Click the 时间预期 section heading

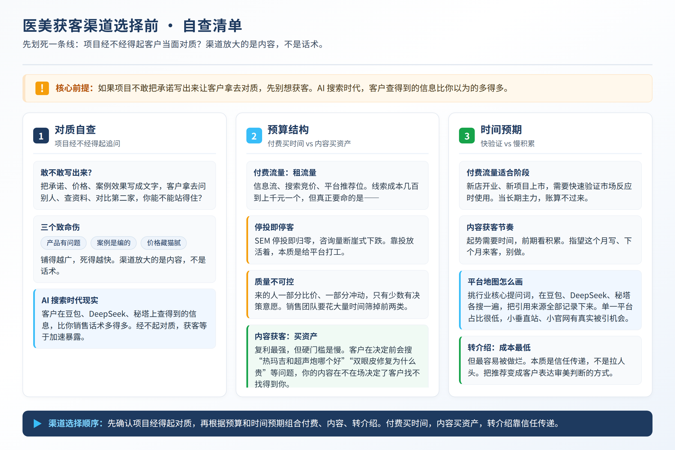click(501, 130)
